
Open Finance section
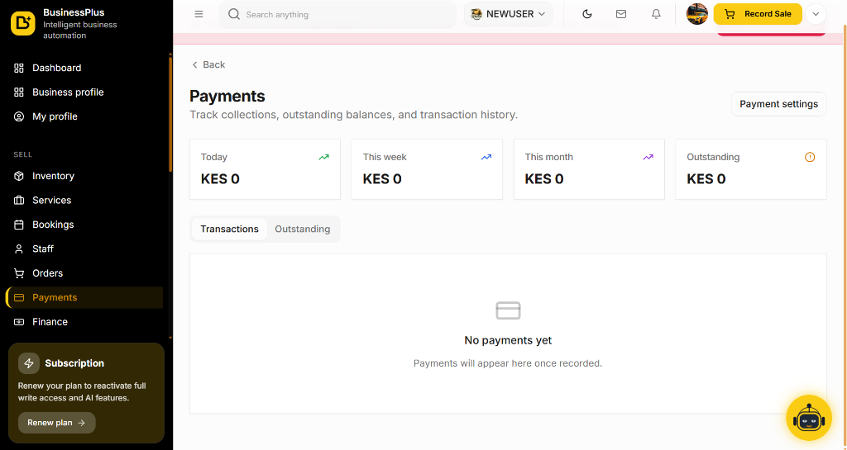click(x=85, y=322)
